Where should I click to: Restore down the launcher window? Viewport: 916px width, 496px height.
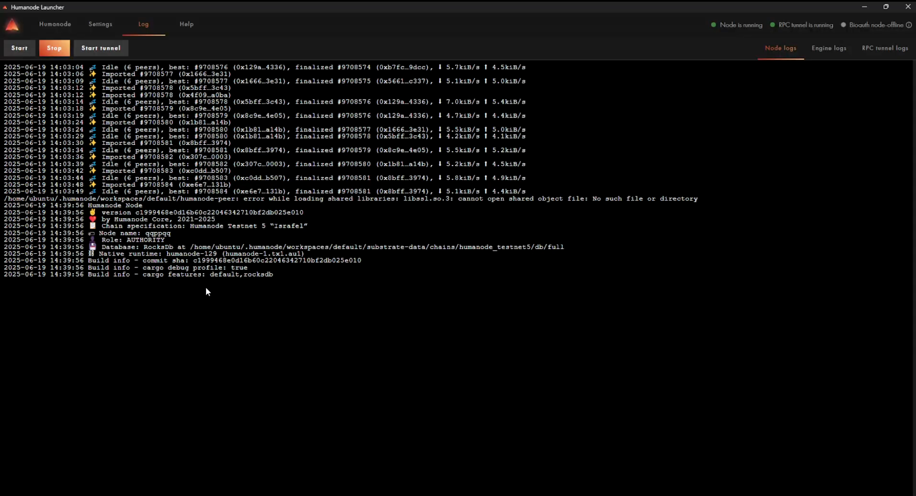(886, 7)
